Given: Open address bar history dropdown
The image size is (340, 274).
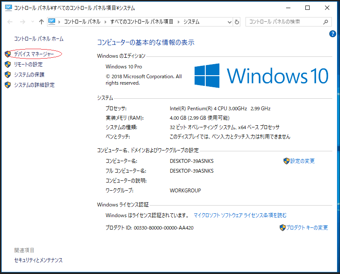Looking at the screenshot, I should coord(229,22).
